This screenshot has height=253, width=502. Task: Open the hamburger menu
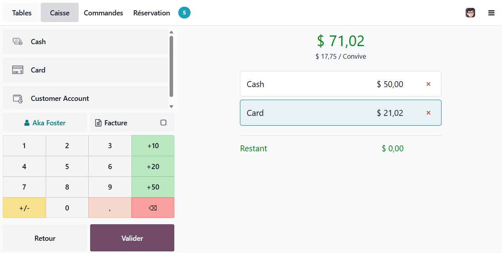[x=491, y=13]
